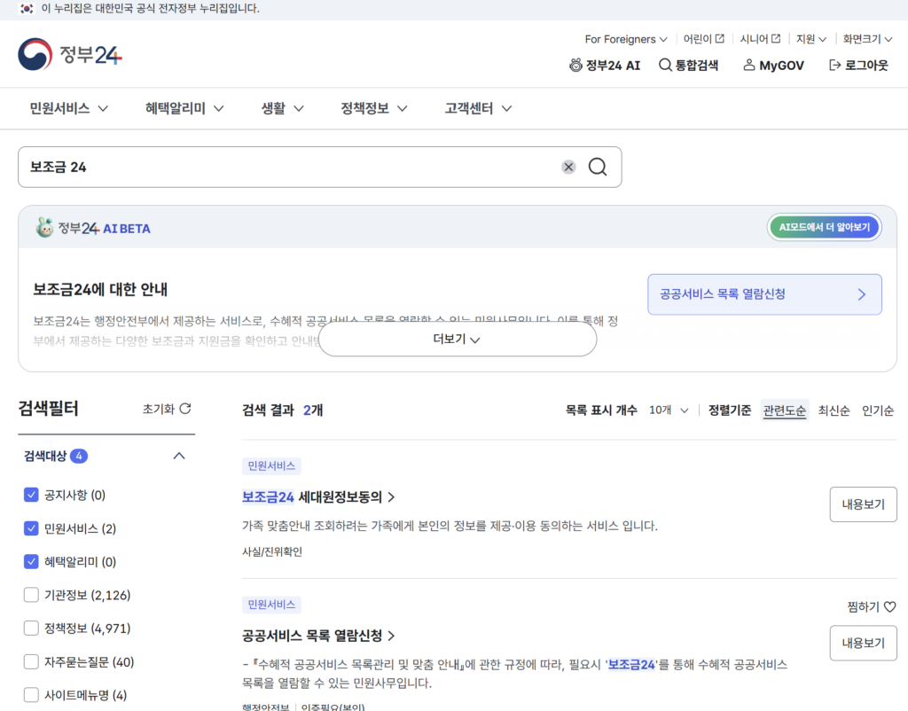Click the 정부24 AI BETA mascot icon
Viewport: 908px width, 711px height.
[x=44, y=228]
